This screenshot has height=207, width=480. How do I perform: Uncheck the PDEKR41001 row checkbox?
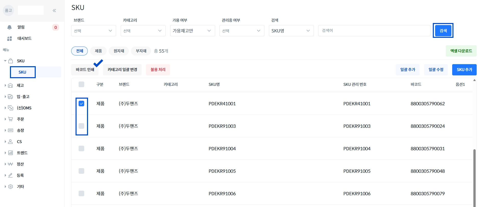81,103
